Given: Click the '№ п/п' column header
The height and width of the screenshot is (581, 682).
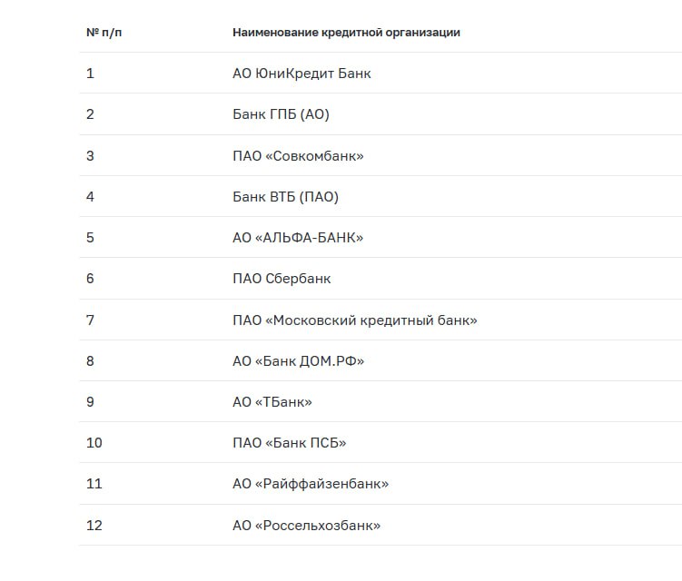Looking at the screenshot, I should click(104, 33).
